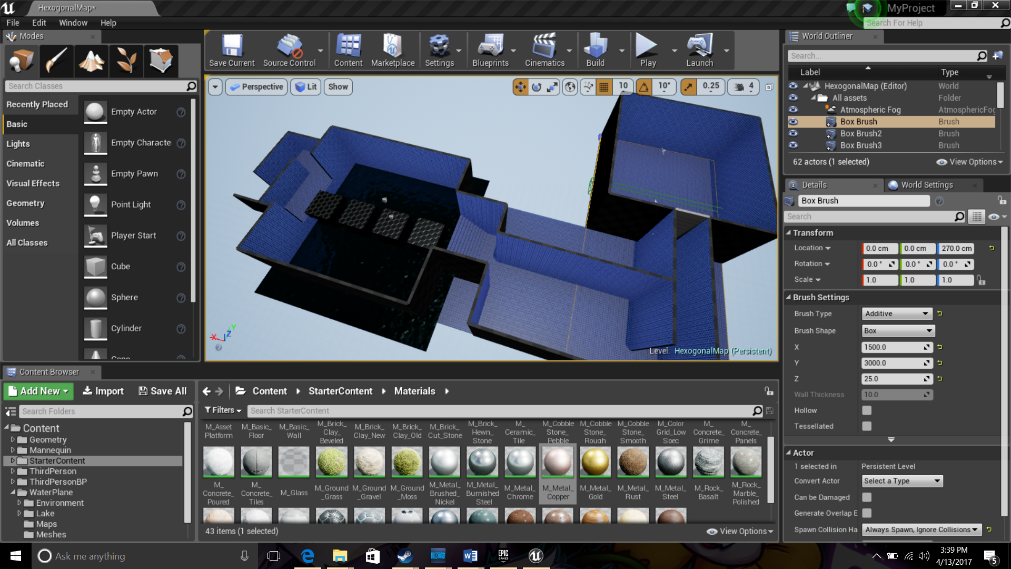Open the Brush Shape dropdown
This screenshot has height=569, width=1011.
coord(898,331)
